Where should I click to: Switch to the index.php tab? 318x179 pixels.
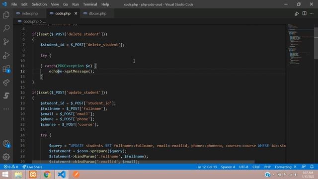[x=30, y=13]
